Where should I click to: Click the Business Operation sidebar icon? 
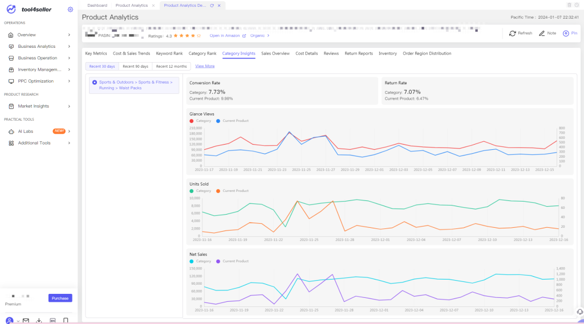[x=11, y=58]
